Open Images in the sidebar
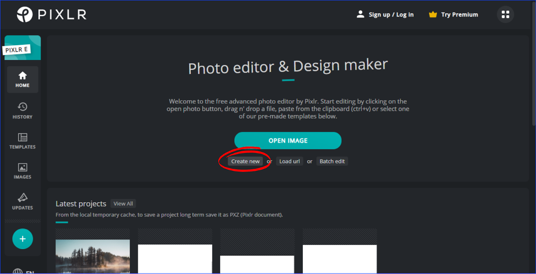Screen dimensions: 536x274 tap(22, 171)
